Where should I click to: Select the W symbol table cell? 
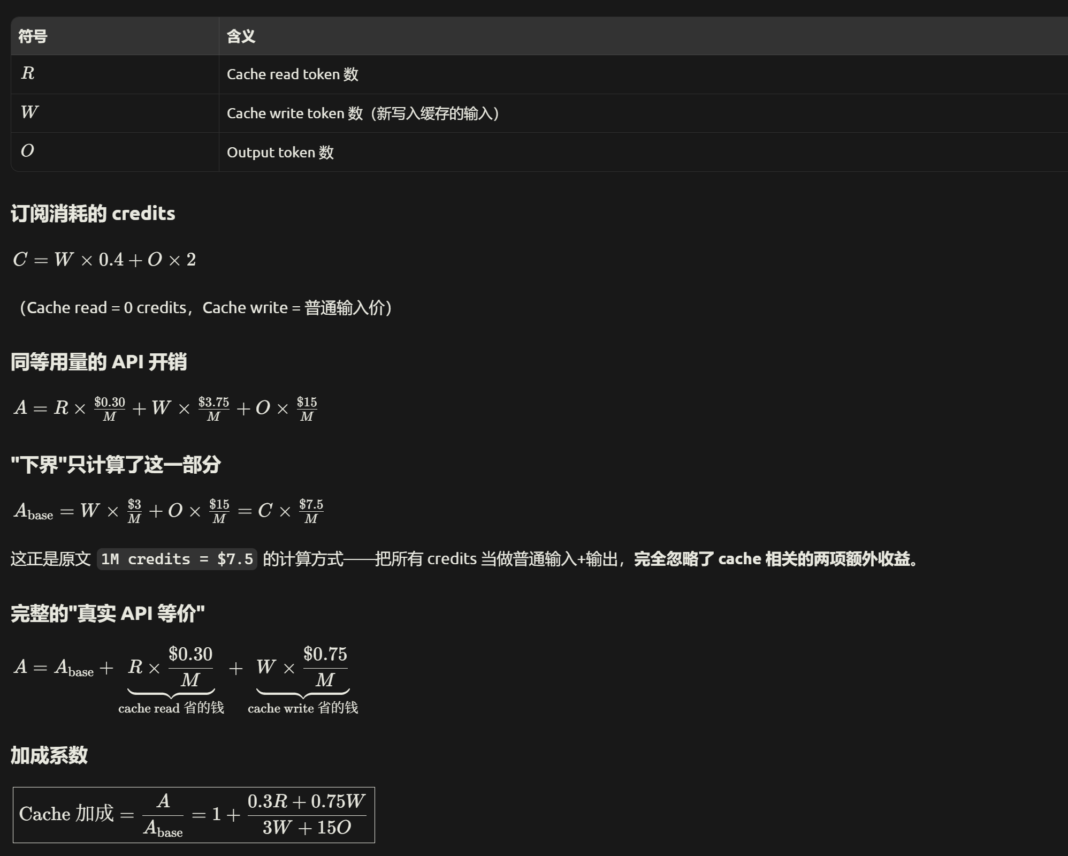(x=115, y=113)
